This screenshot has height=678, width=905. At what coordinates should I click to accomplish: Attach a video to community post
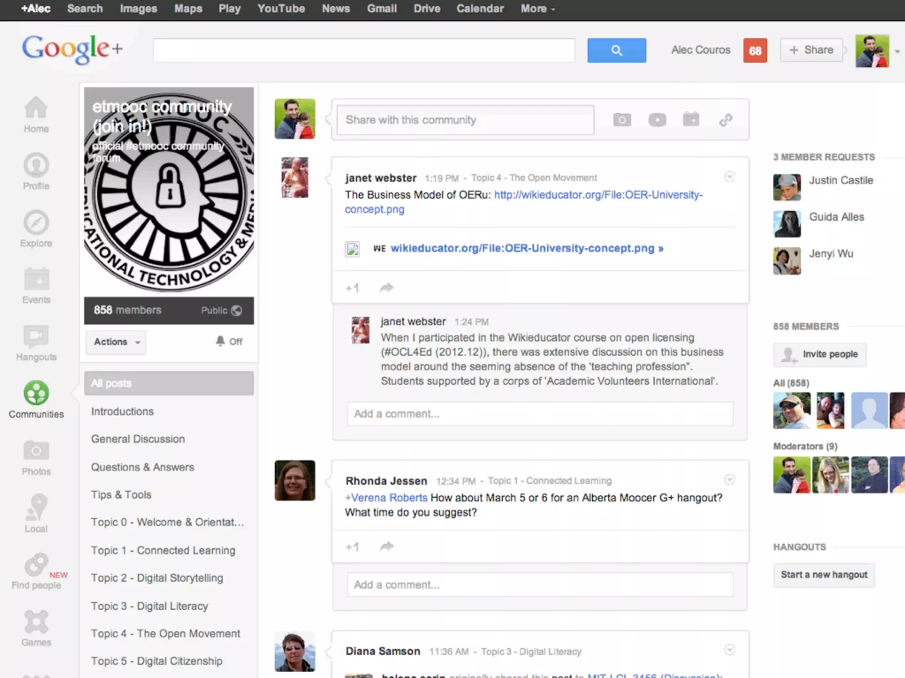click(657, 120)
